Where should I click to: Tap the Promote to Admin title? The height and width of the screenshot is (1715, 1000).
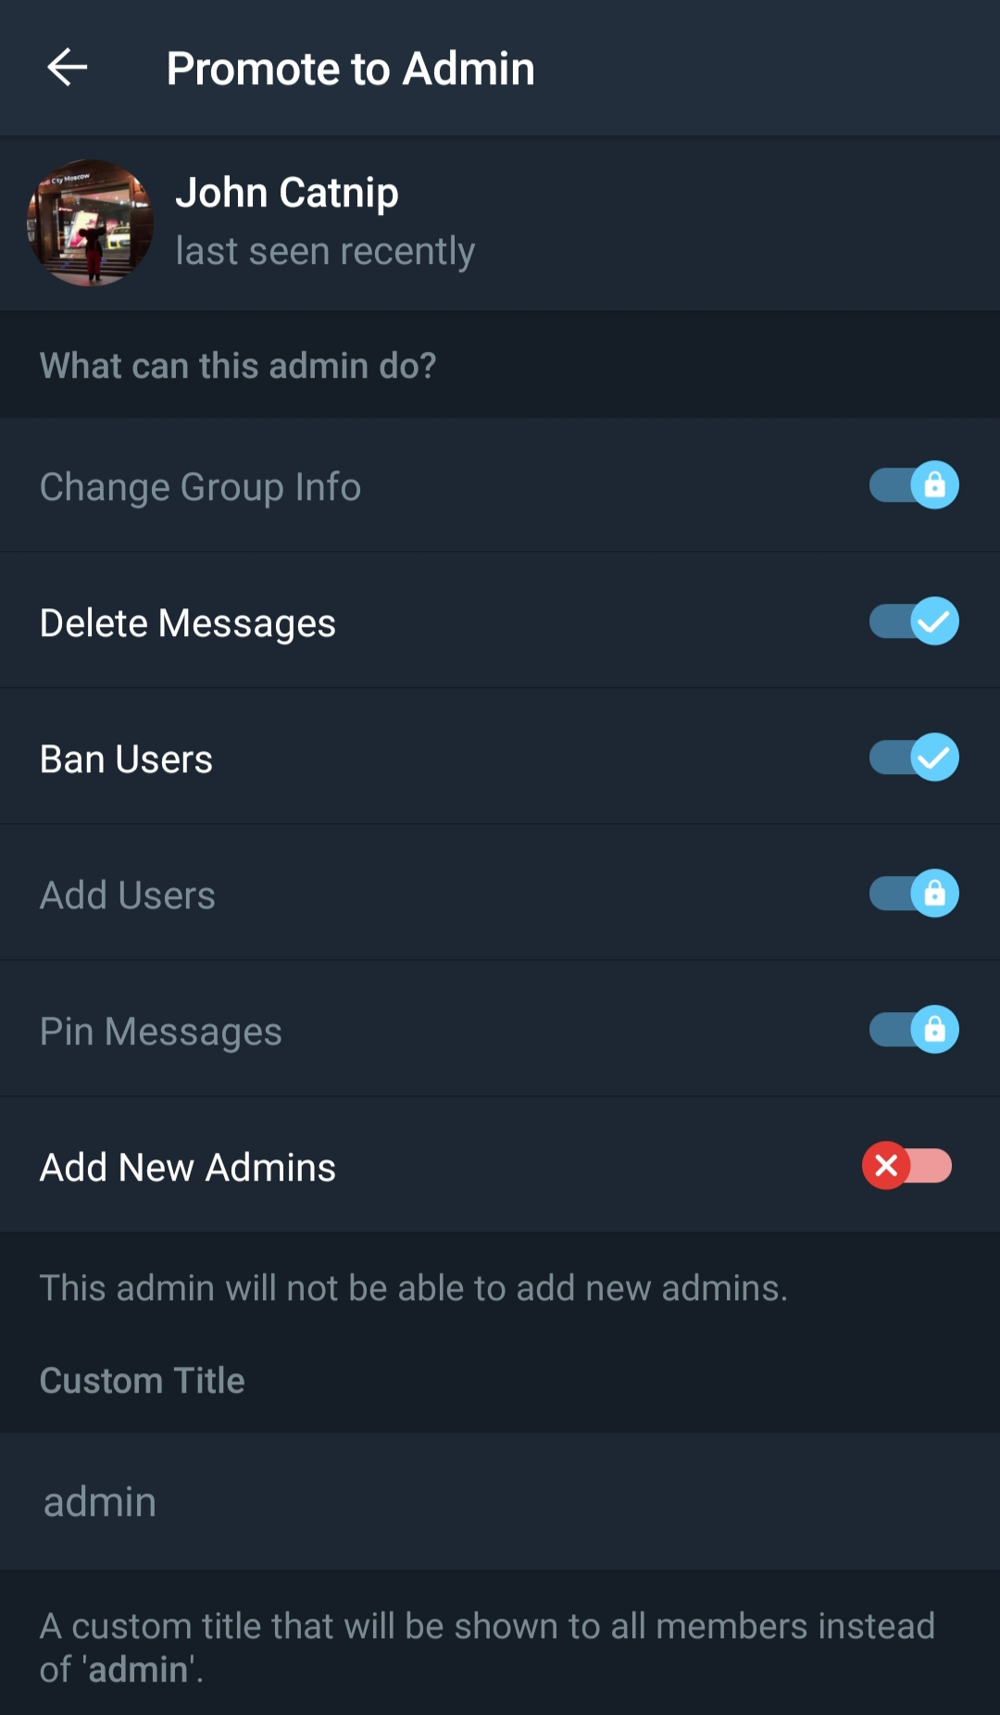(x=351, y=69)
